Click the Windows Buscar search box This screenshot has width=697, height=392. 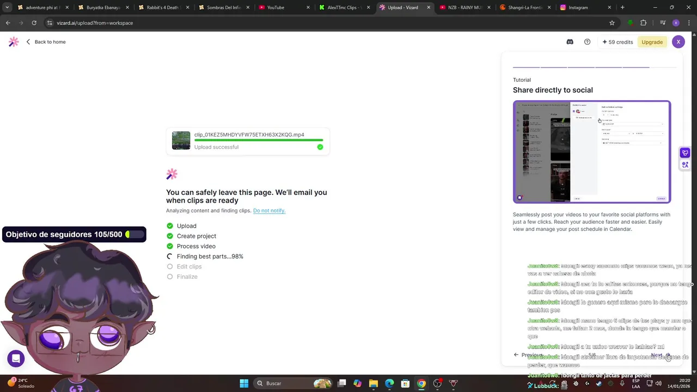point(294,383)
